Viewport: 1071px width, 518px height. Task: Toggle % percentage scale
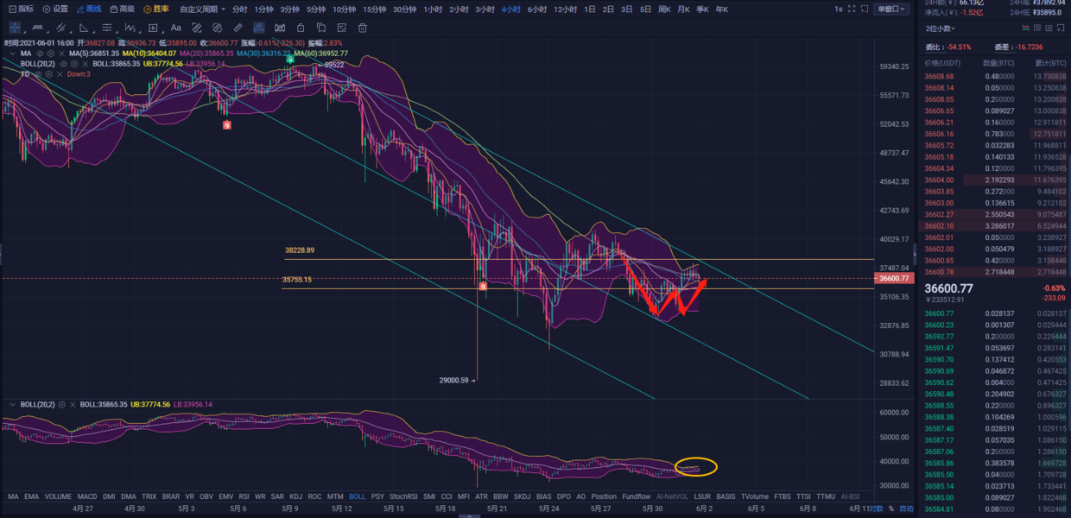coord(891,509)
